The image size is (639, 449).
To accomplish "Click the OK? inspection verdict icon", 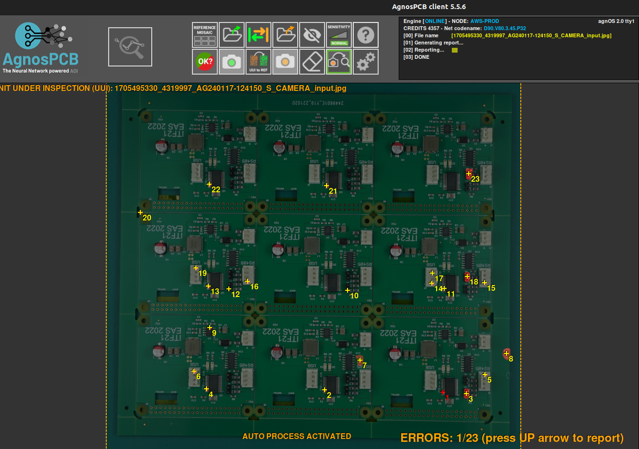I will pos(204,62).
